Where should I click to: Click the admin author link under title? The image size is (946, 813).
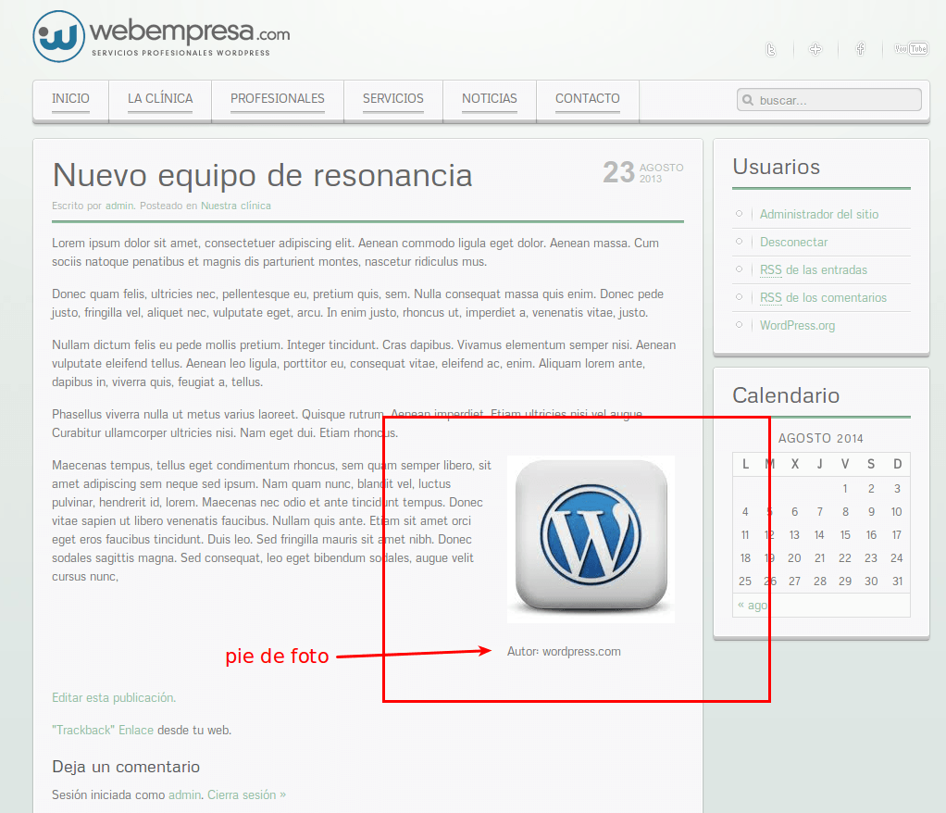pos(119,206)
